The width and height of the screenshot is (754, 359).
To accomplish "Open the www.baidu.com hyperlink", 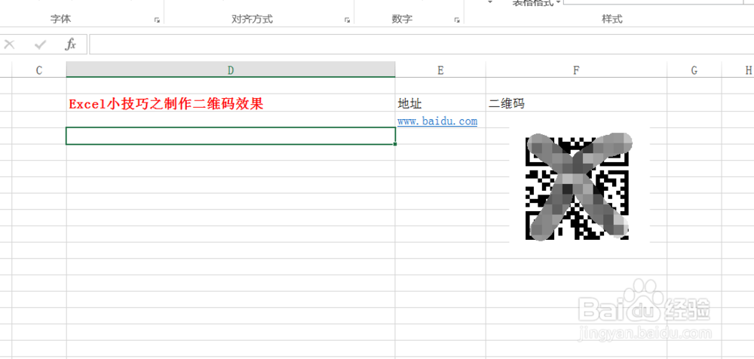I will click(x=437, y=121).
